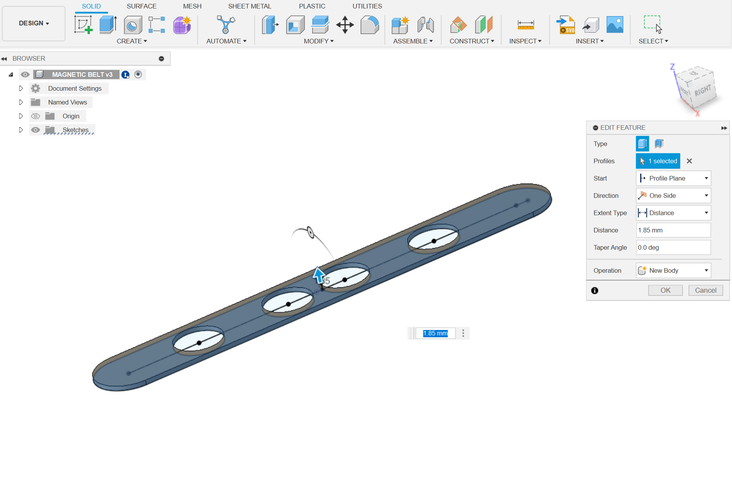The height and width of the screenshot is (499, 732).
Task: Click the Insert SVG tool
Action: (566, 25)
